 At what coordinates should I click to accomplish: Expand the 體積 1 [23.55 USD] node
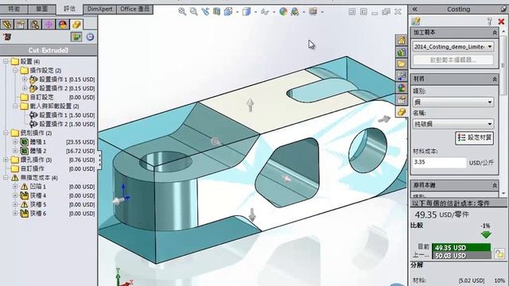click(x=15, y=141)
